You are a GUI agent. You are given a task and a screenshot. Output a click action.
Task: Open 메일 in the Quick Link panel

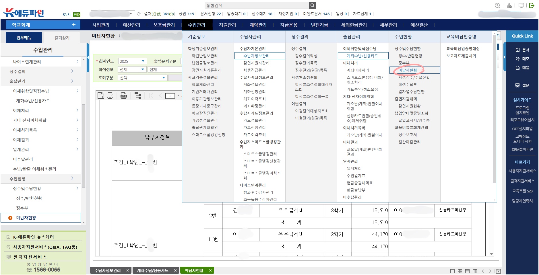(522, 68)
